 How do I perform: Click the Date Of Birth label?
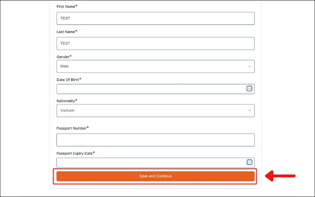[68, 79]
